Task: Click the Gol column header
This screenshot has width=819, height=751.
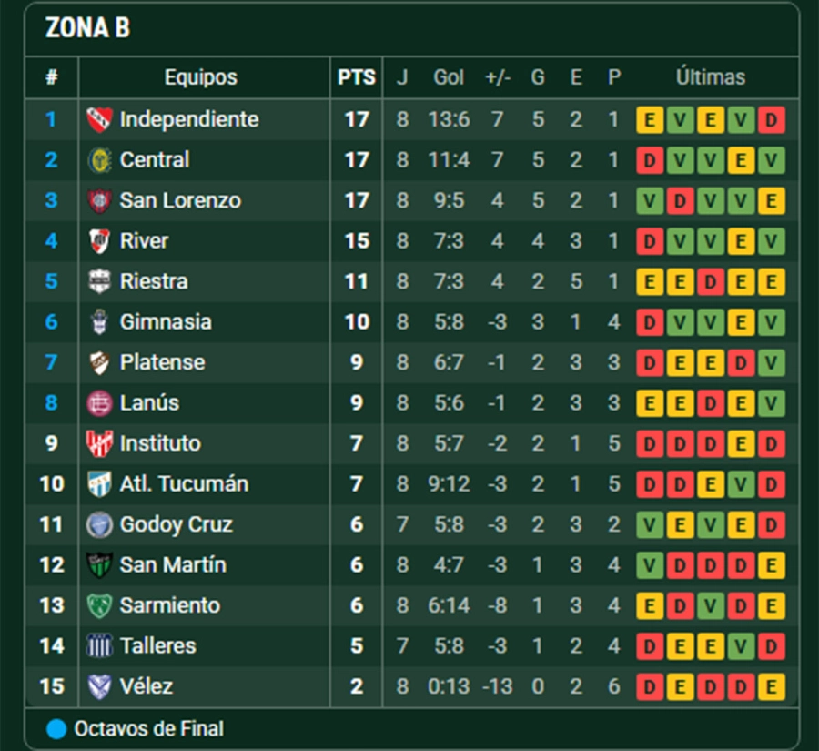Action: coord(449,77)
